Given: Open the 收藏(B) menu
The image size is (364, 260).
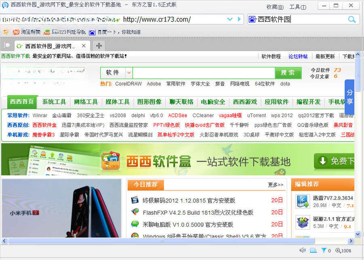Looking at the screenshot, I should click(x=275, y=7).
